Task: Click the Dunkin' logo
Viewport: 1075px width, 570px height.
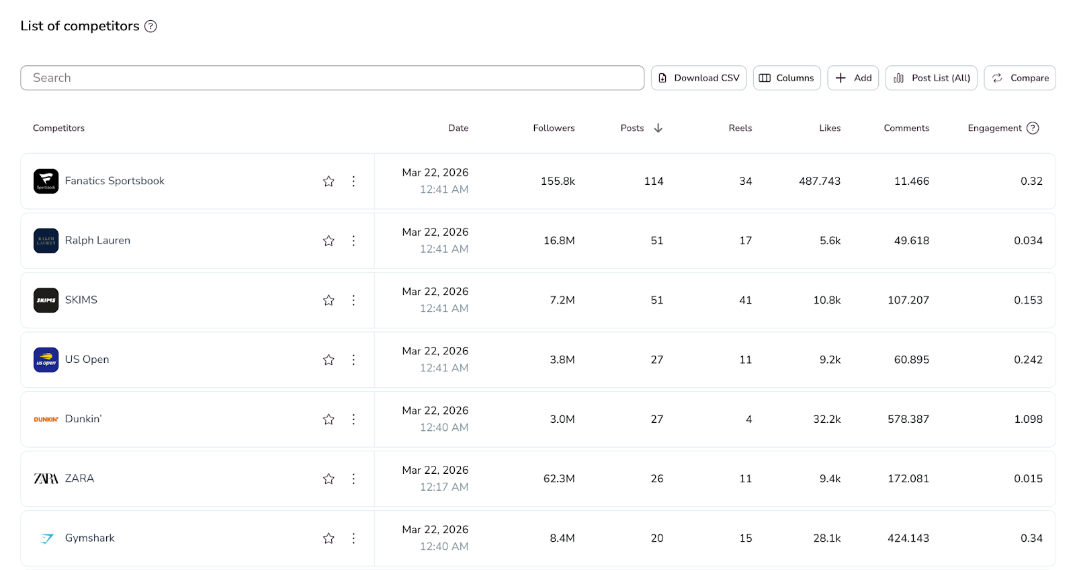Action: pos(46,419)
